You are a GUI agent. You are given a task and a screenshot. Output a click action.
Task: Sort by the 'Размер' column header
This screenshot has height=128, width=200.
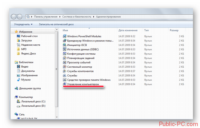tap(174, 30)
